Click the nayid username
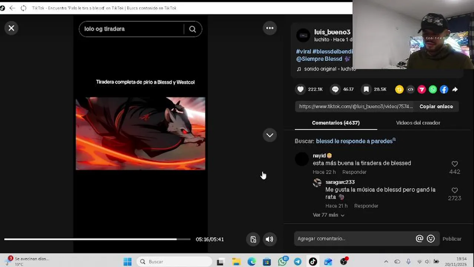Viewport: 474px width, 267px height. [x=319, y=156]
